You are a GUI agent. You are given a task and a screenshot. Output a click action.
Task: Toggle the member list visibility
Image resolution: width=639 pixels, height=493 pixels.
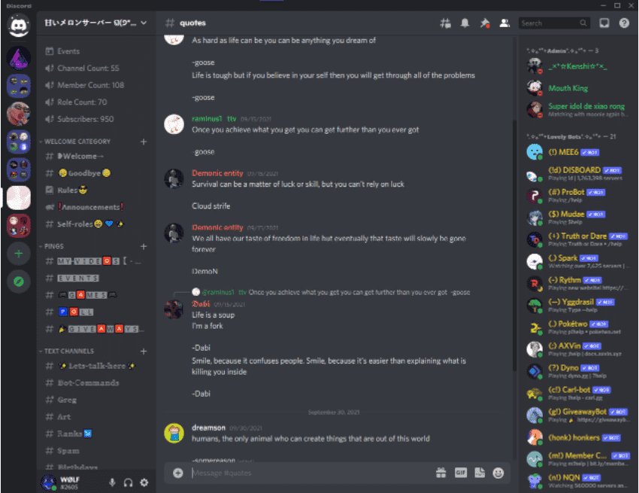click(504, 23)
